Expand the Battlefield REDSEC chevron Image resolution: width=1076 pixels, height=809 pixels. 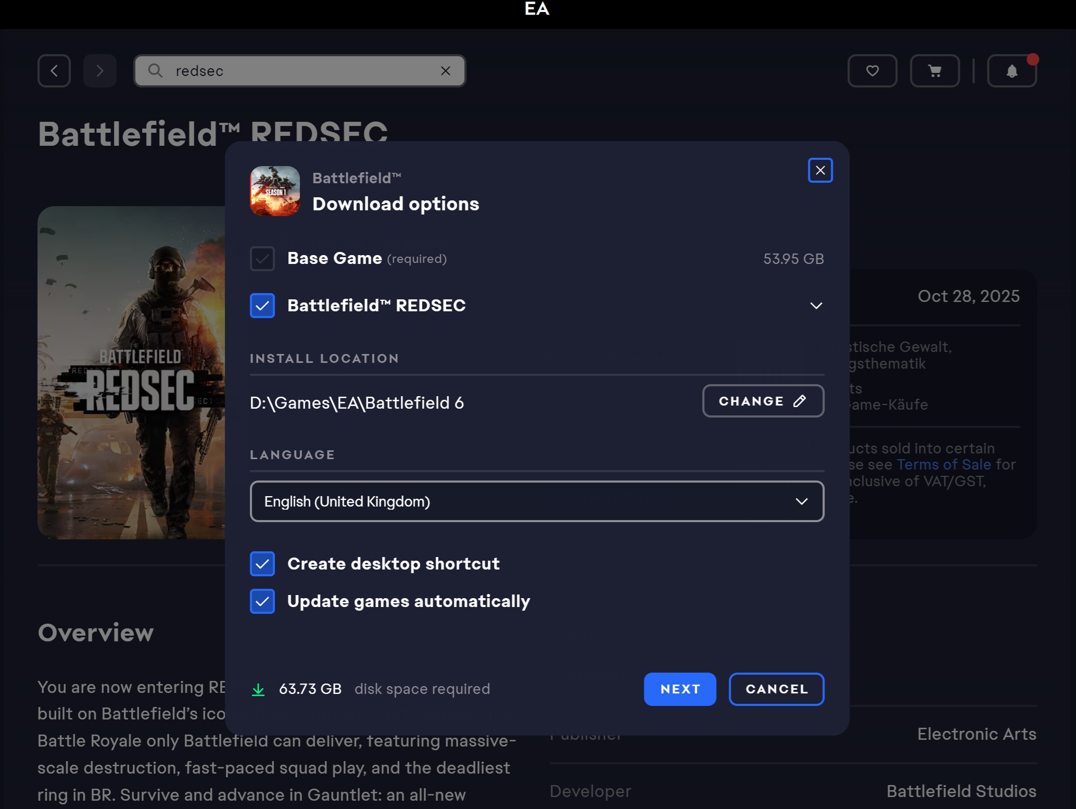[816, 306]
